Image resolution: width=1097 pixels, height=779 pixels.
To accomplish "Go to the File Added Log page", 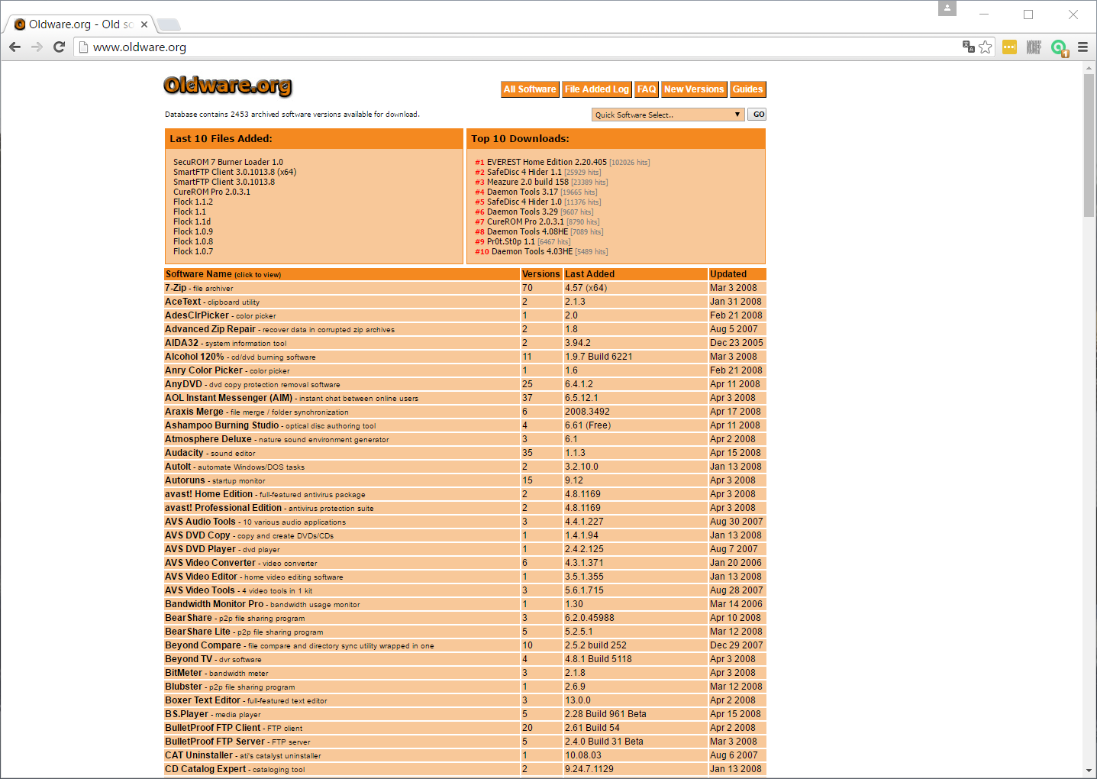I will (597, 89).
